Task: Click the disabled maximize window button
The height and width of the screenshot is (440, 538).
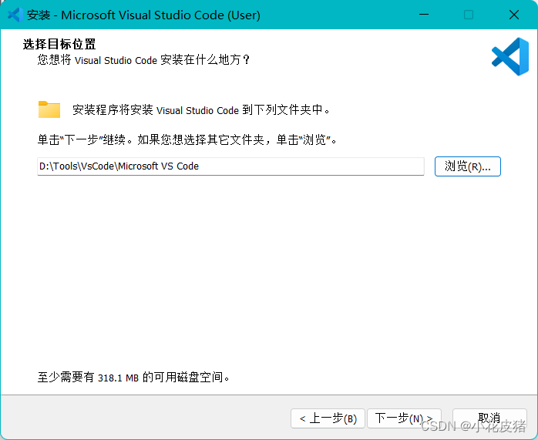Action: [x=469, y=15]
